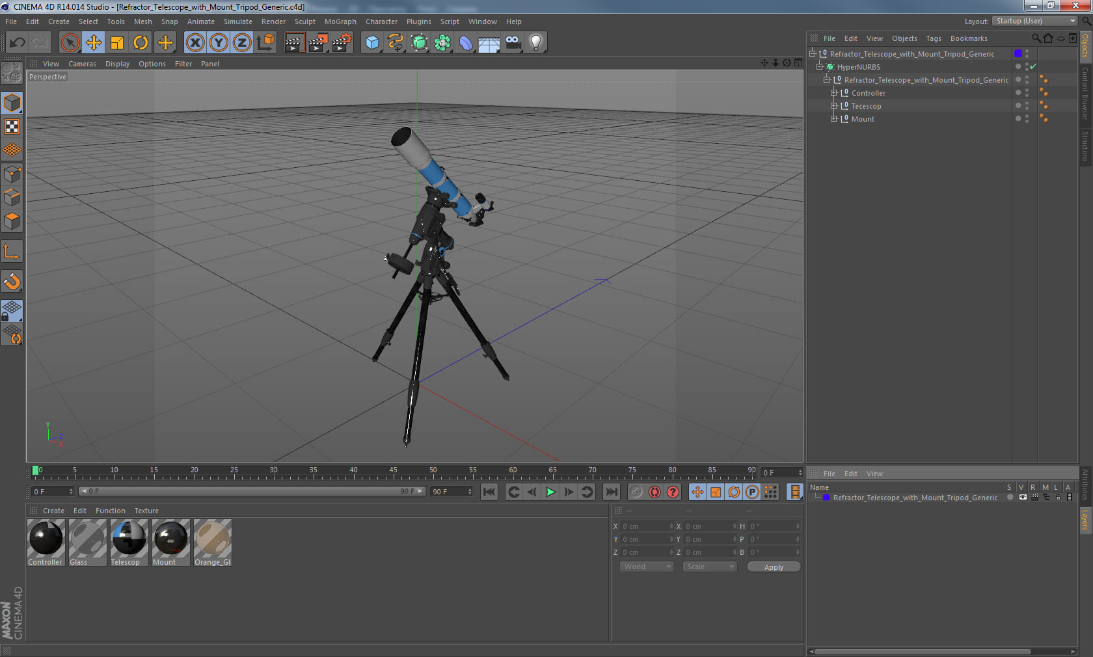Viewport: 1093px width, 657px height.
Task: Expand the Controller object
Action: pyautogui.click(x=833, y=93)
